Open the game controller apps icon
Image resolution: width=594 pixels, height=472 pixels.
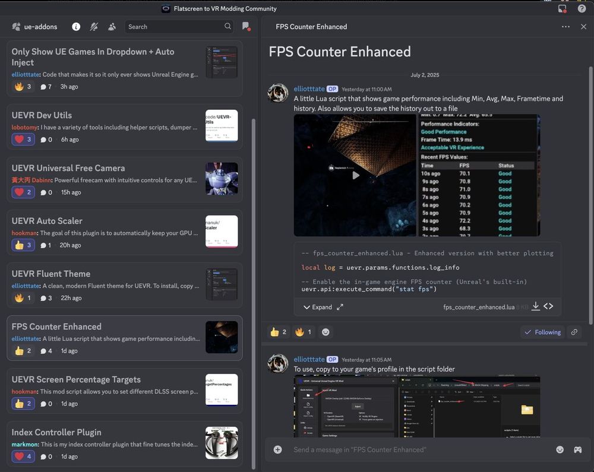(578, 449)
